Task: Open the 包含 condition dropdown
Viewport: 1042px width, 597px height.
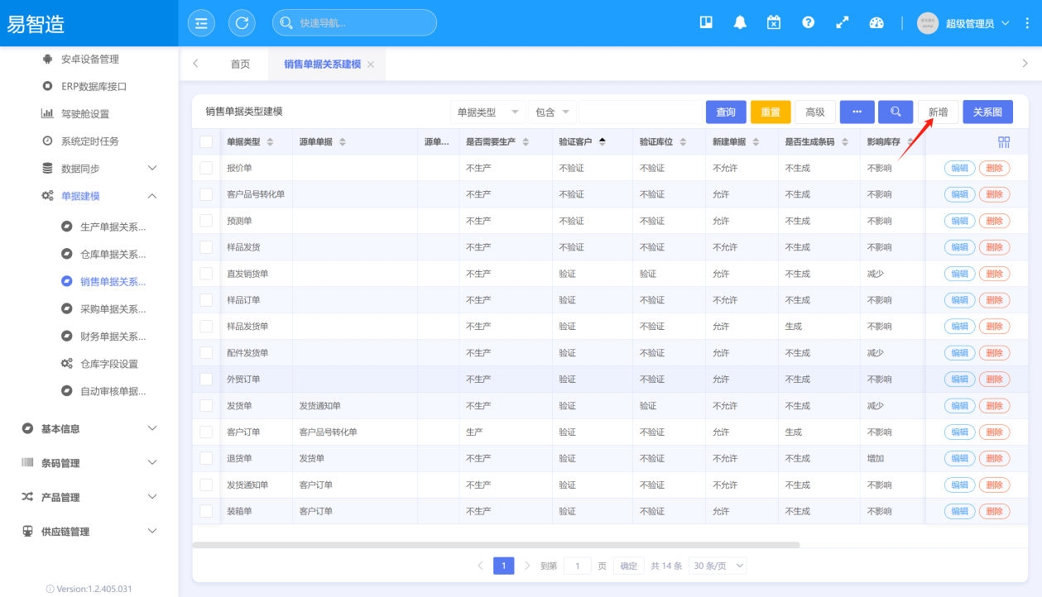Action: tap(552, 112)
